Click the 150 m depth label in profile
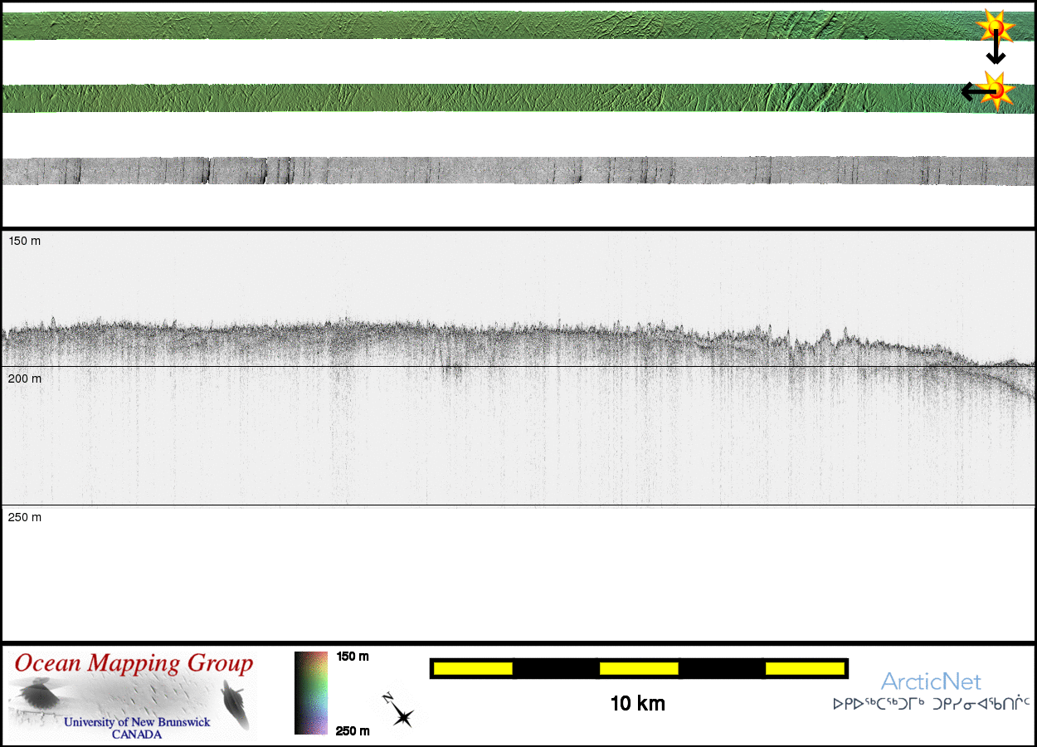This screenshot has width=1037, height=747. (24, 242)
